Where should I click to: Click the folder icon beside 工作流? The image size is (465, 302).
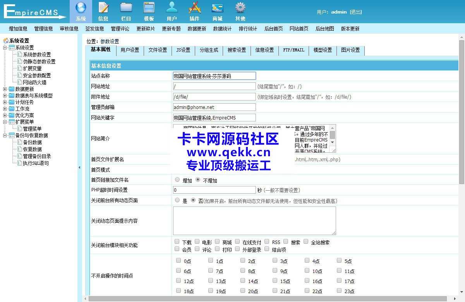(12, 109)
